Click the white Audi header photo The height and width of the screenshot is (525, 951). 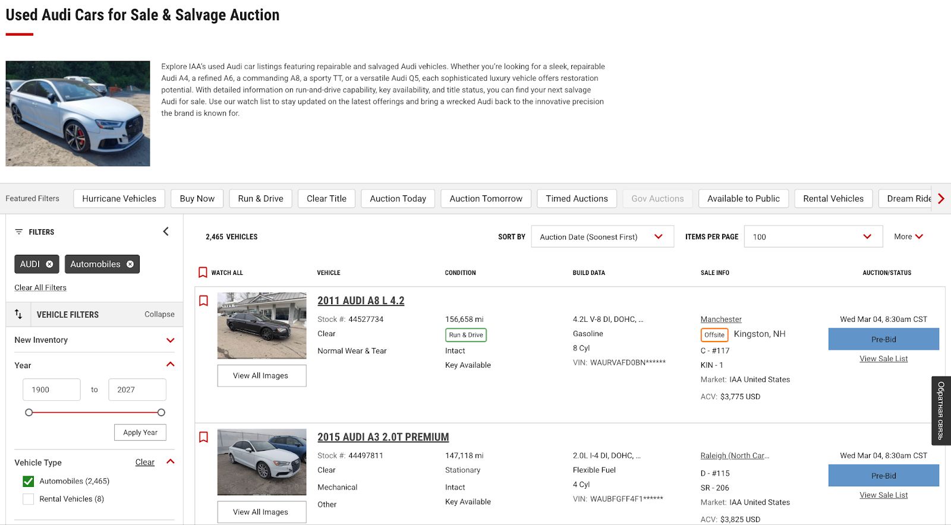click(x=78, y=113)
